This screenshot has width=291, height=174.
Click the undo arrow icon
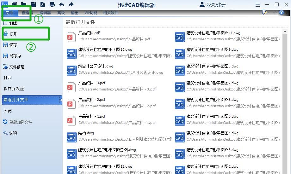coord(62,4)
